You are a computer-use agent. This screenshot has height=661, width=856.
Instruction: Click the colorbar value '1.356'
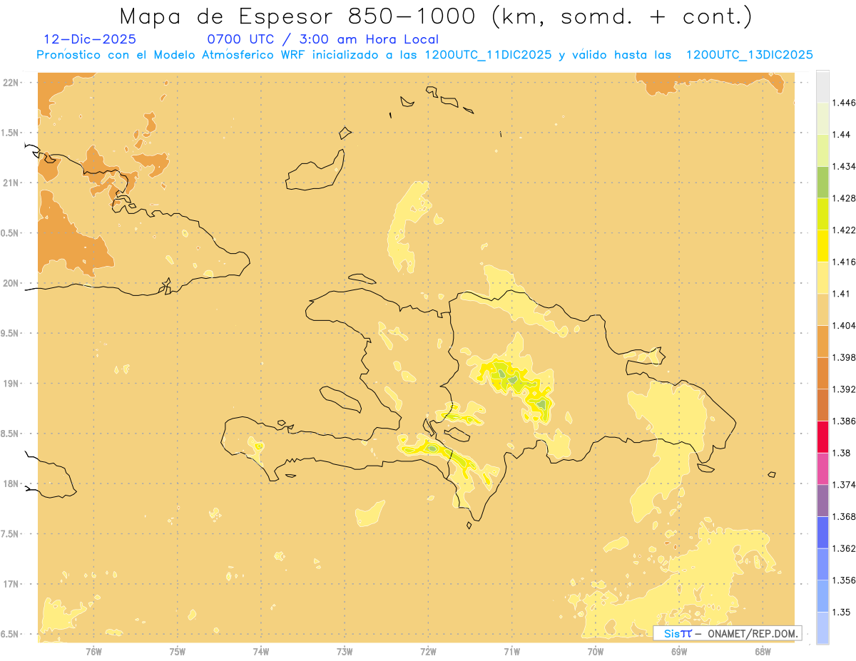point(844,580)
